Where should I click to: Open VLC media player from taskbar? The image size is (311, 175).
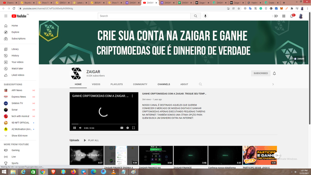coord(113,172)
